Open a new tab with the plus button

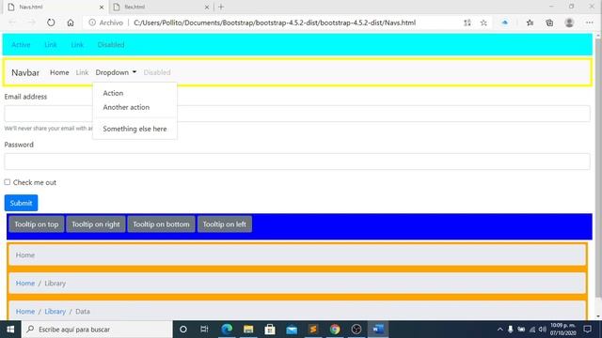221,7
